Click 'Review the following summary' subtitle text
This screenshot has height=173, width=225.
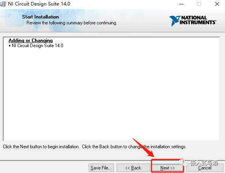72,23
